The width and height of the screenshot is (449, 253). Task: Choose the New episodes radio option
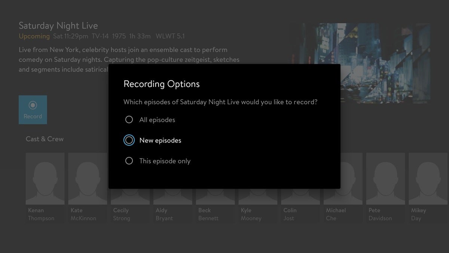click(x=129, y=140)
